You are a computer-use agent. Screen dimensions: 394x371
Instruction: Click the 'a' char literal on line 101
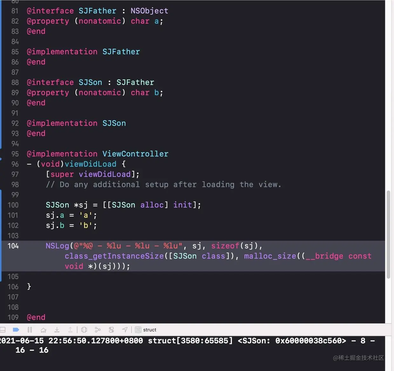(x=86, y=215)
